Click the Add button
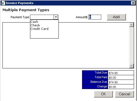 click(x=116, y=17)
